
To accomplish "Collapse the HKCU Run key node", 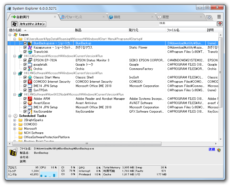I will (15, 56).
